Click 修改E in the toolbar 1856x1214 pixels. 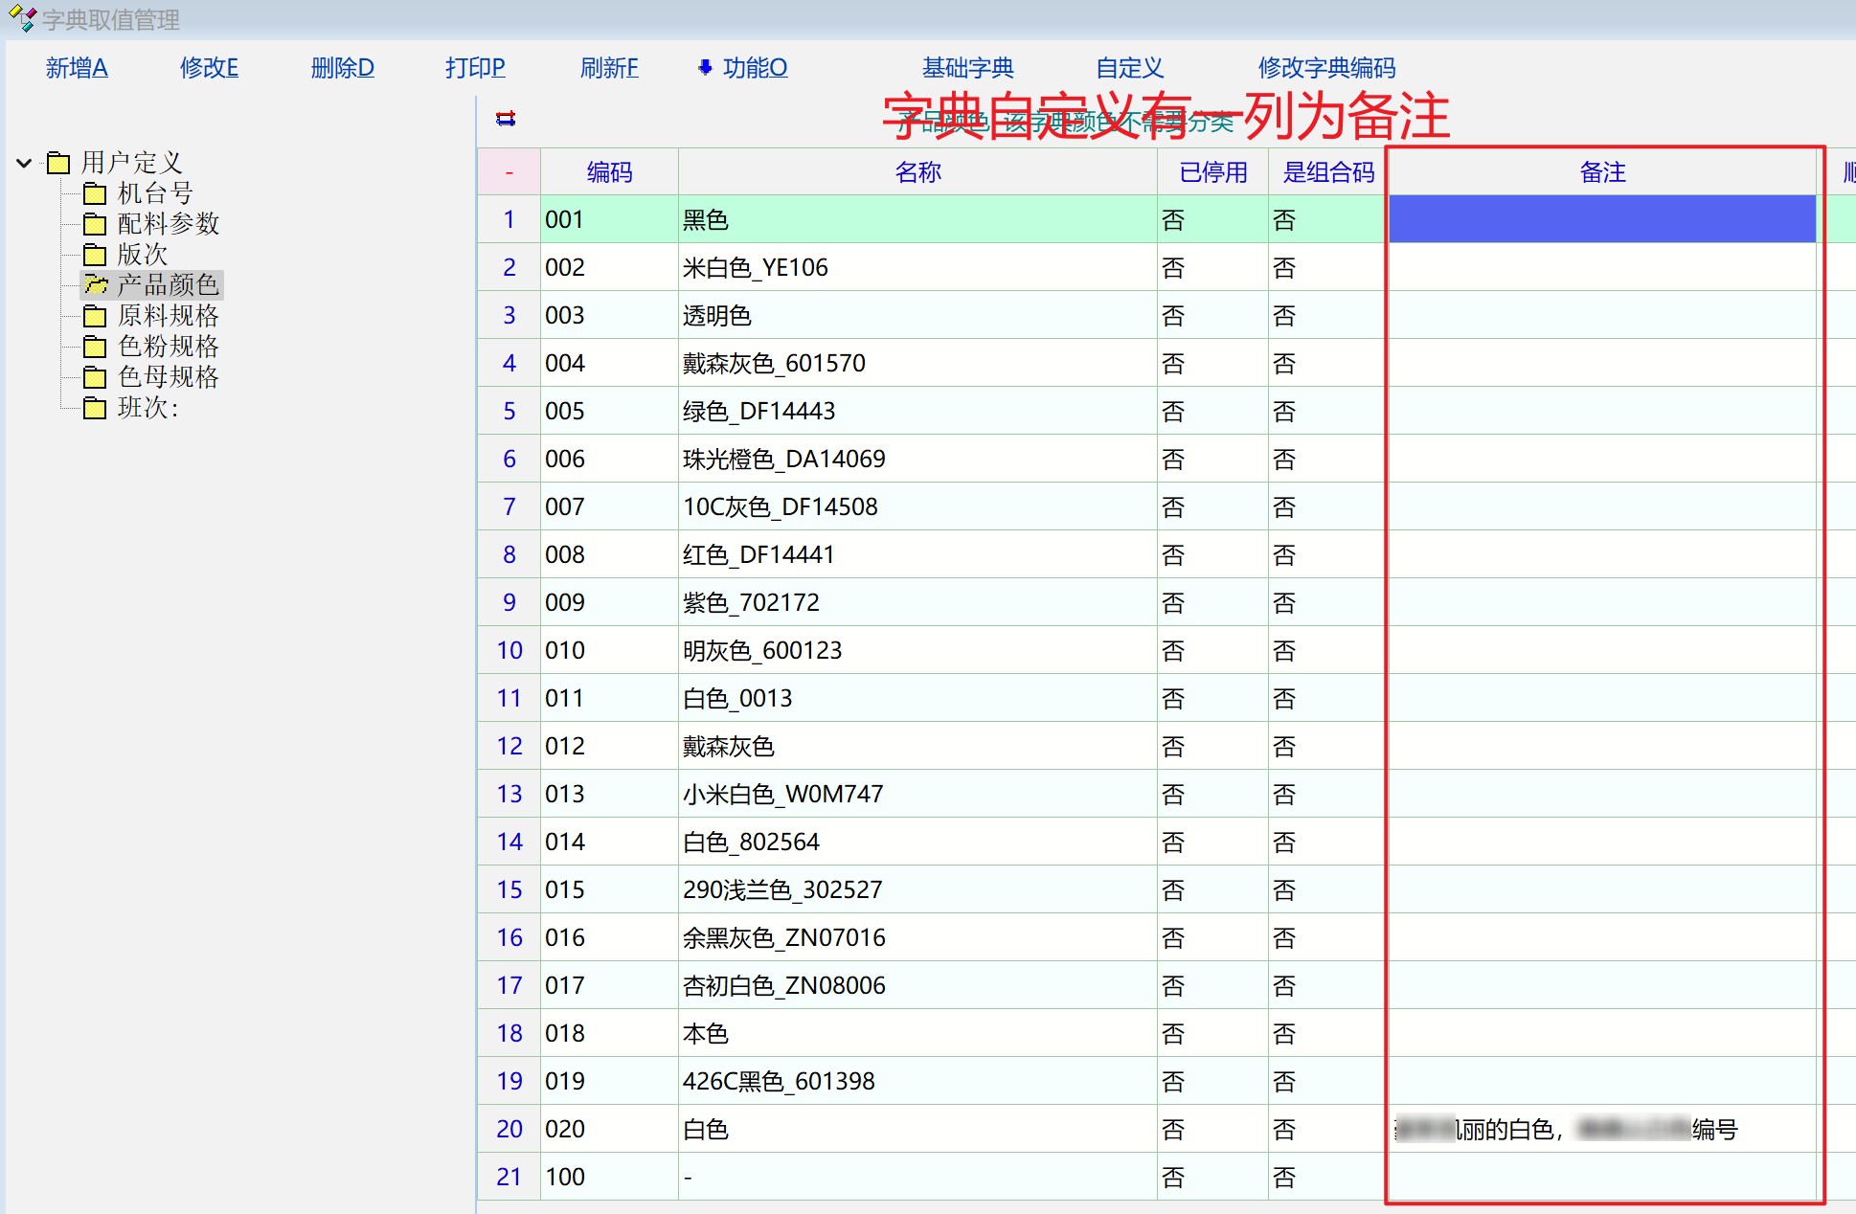point(209,68)
